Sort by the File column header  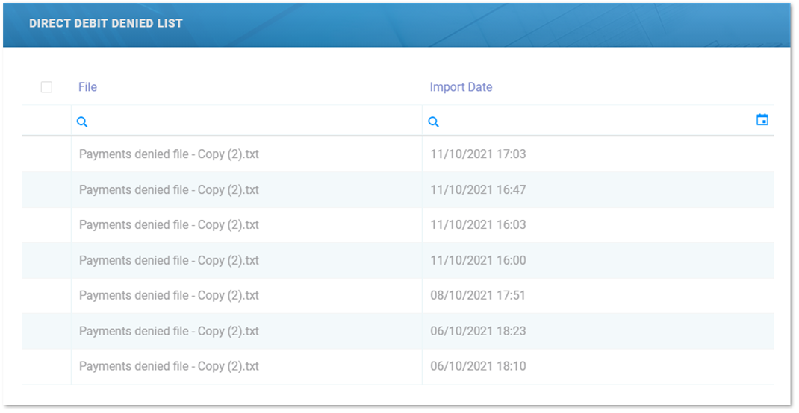pos(87,87)
